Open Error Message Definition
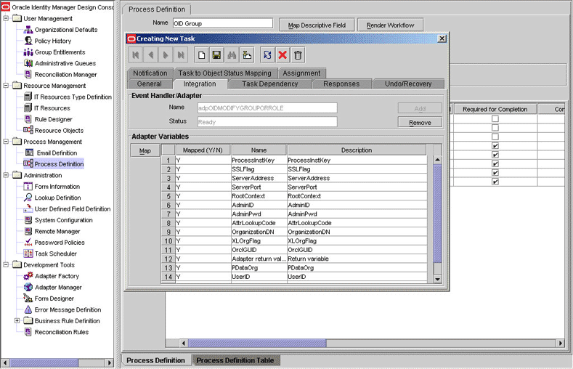573x369 pixels. pyautogui.click(x=68, y=310)
